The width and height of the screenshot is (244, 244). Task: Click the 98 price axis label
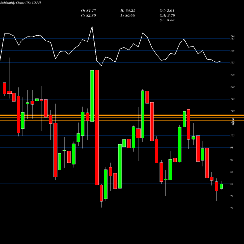tap(232, 148)
